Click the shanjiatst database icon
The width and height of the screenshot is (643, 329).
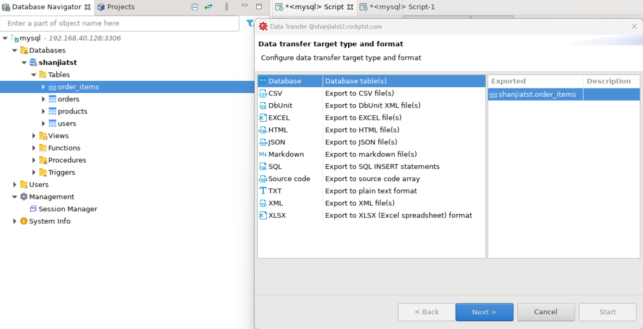(33, 63)
